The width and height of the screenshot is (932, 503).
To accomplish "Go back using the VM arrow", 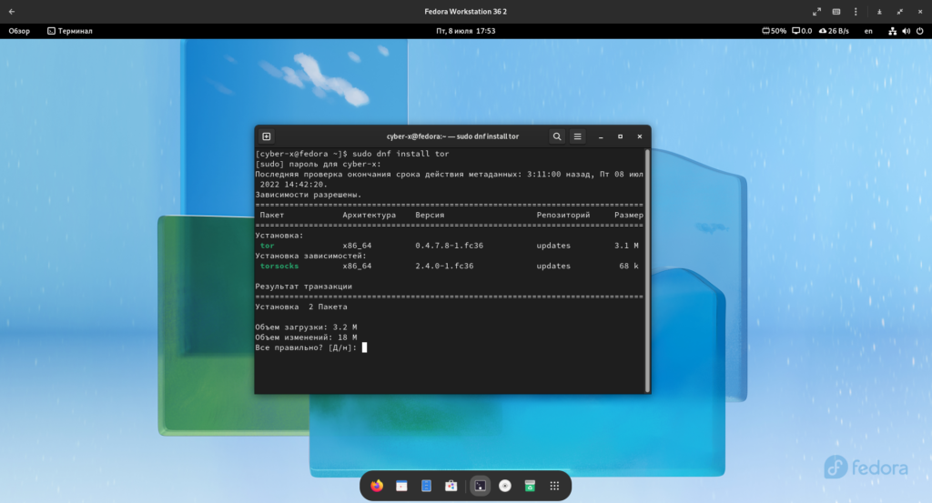I will pos(11,11).
